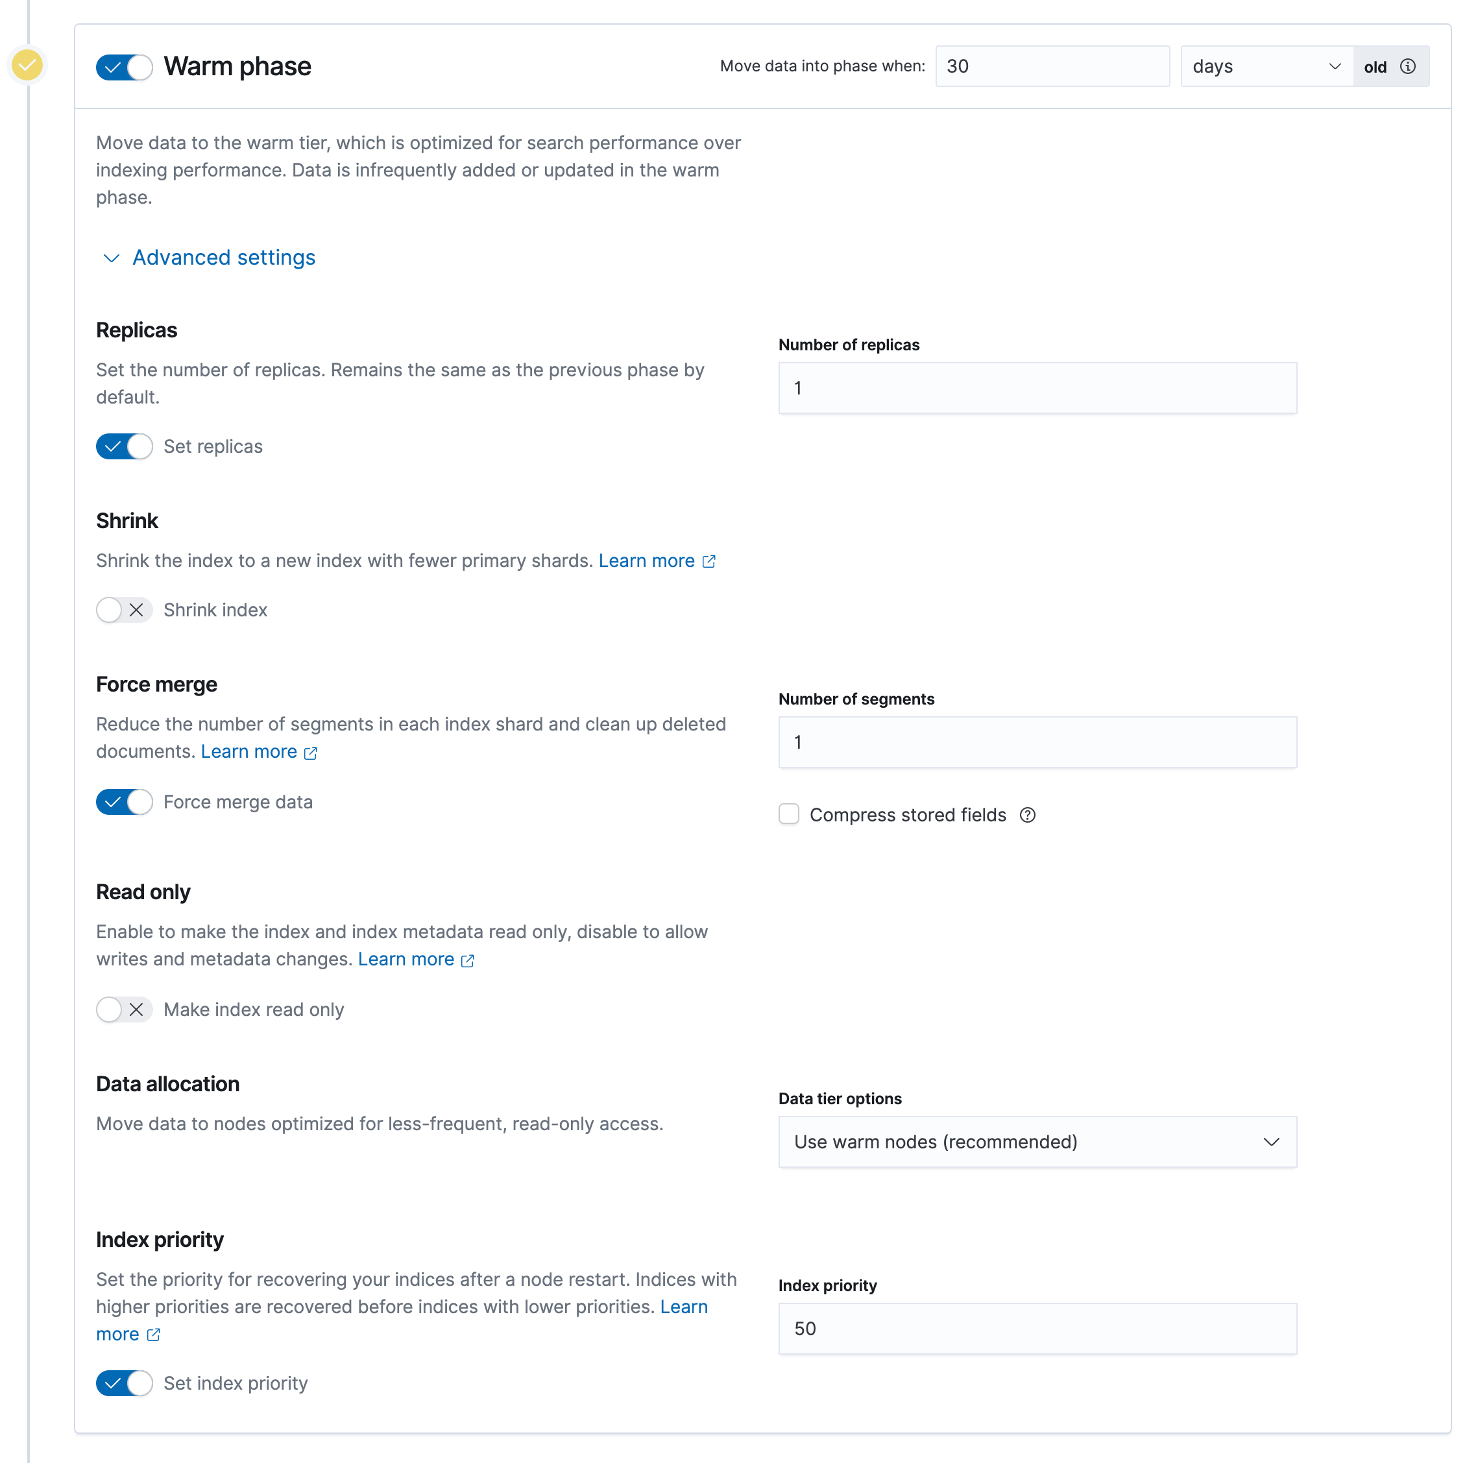Enable the Shrink index toggle

[124, 610]
